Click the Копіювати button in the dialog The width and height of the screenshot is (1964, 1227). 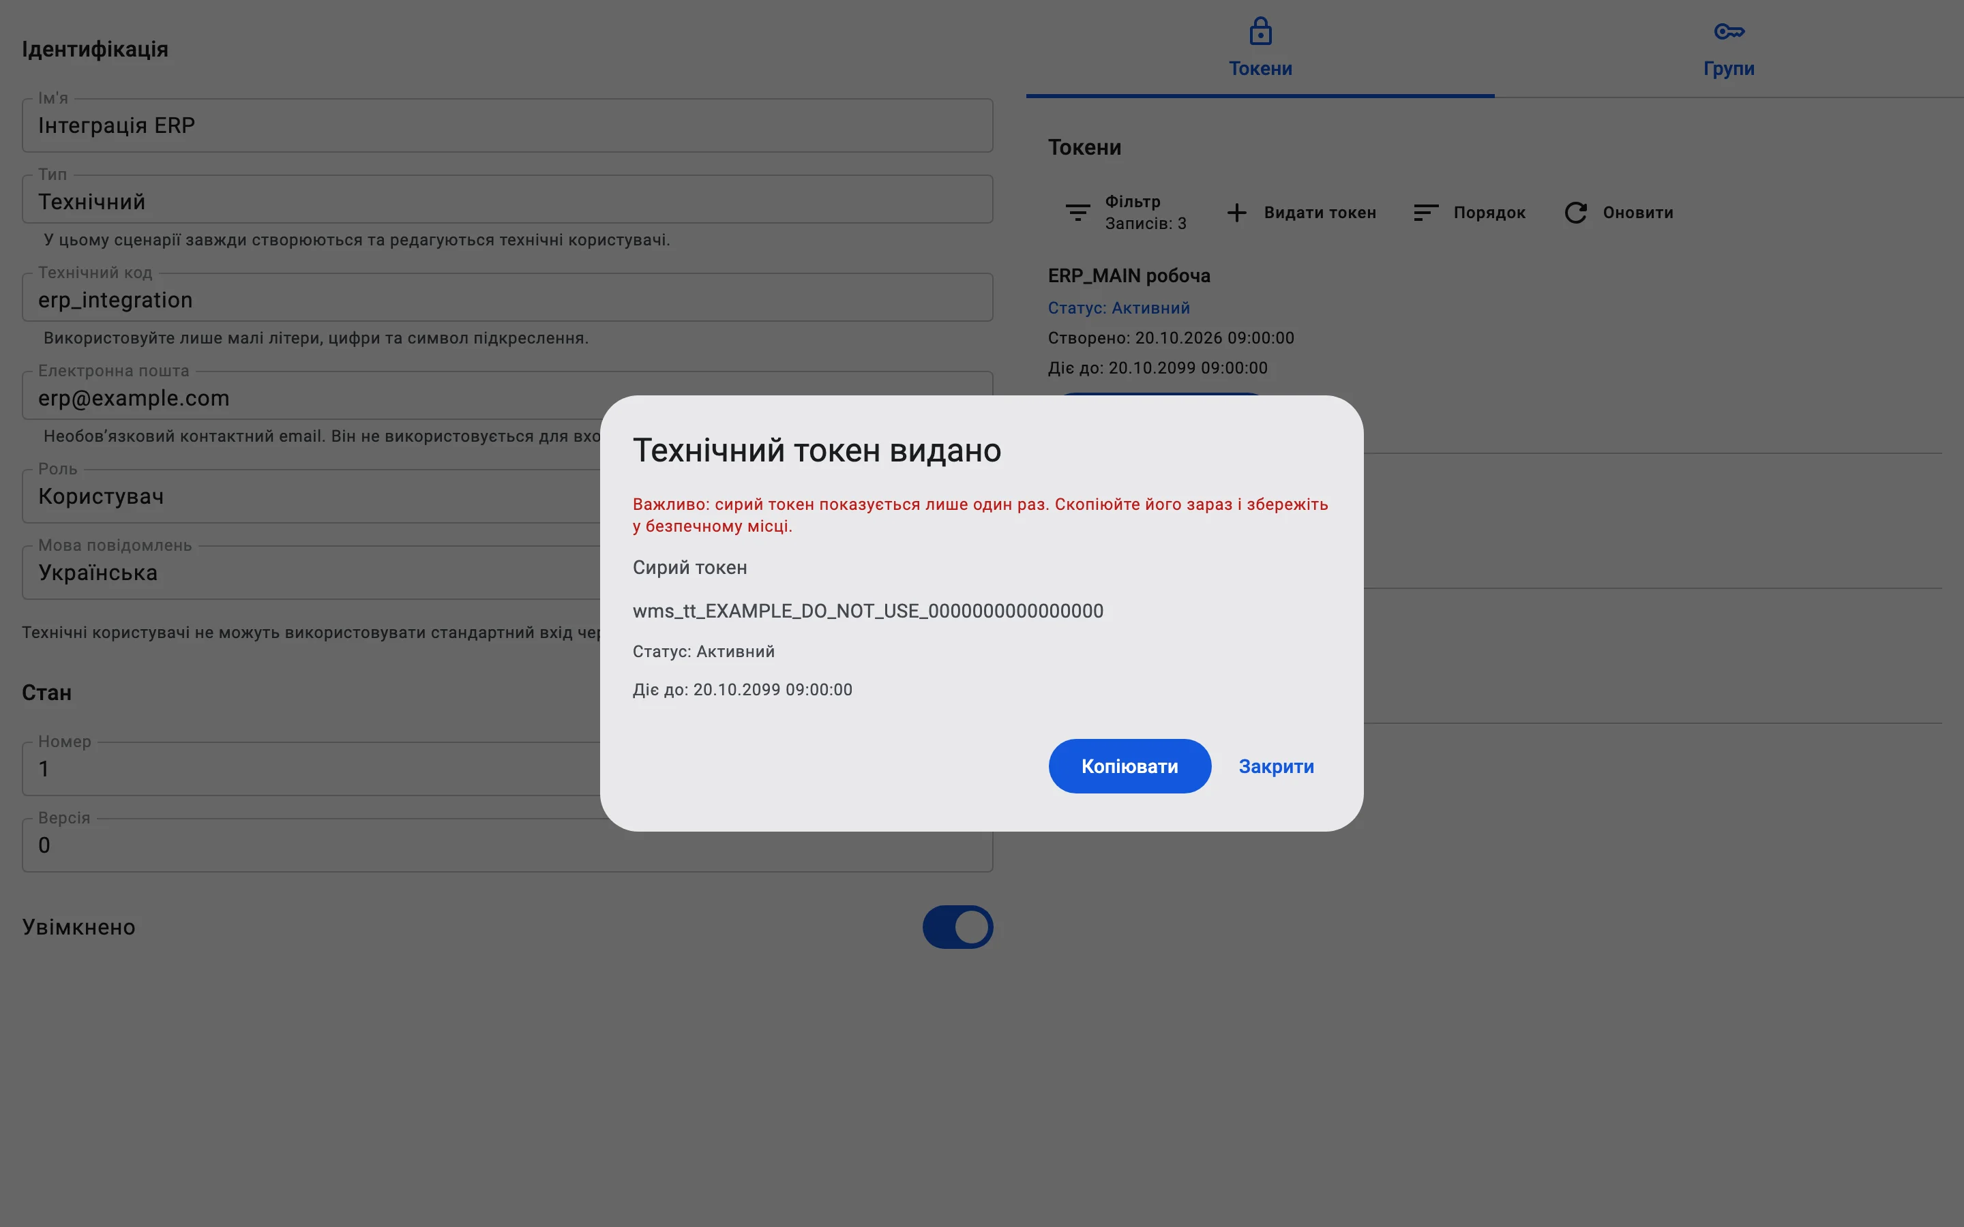(x=1129, y=766)
